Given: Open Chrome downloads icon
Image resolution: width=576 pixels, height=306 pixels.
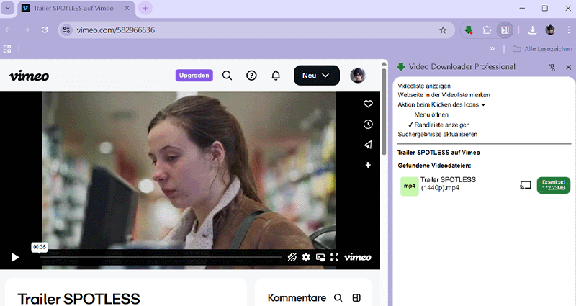Looking at the screenshot, I should (532, 30).
